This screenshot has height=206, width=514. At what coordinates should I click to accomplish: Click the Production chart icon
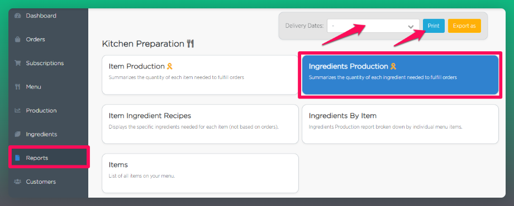pos(18,110)
